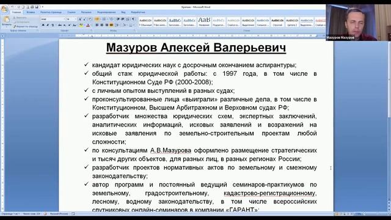
Task: Toggle Strikethrough formatting
Action: pyautogui.click(x=60, y=25)
